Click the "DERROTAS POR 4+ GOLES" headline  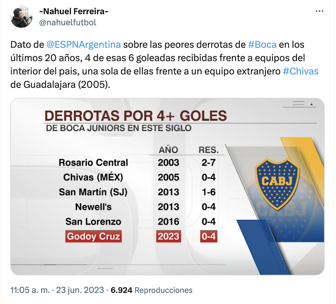pyautogui.click(x=135, y=116)
